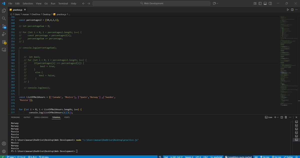
Task: Close the terminal panel
Action: tap(296, 117)
